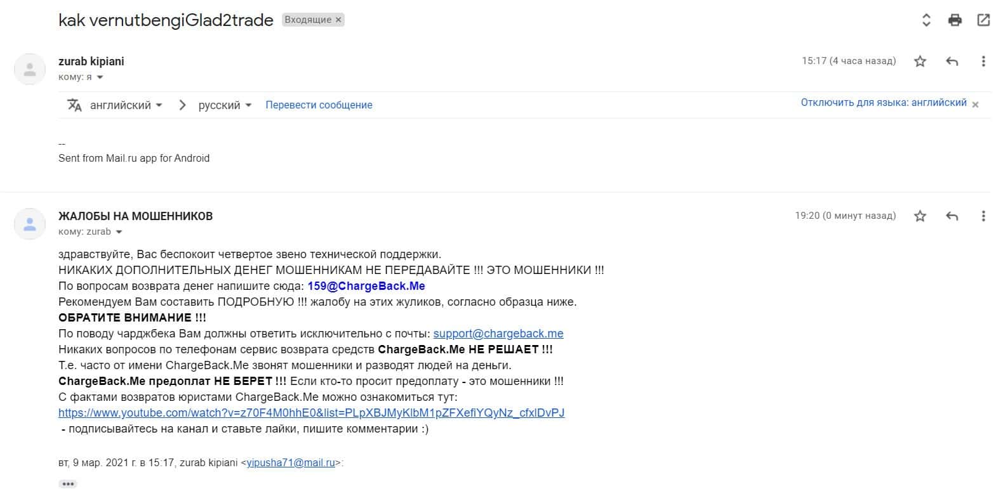
Task: Click the expand all messages arrows icon
Action: click(x=926, y=20)
